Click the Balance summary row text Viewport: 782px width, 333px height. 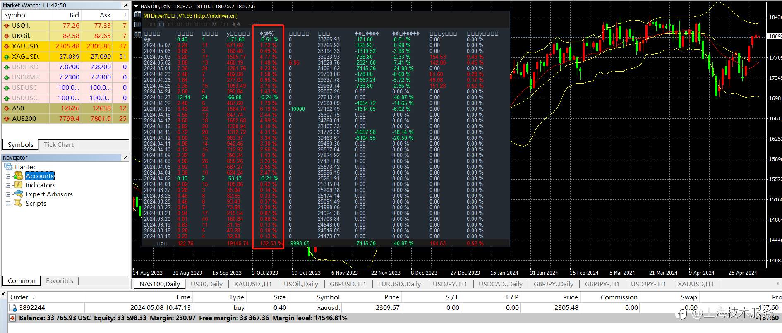(x=183, y=318)
